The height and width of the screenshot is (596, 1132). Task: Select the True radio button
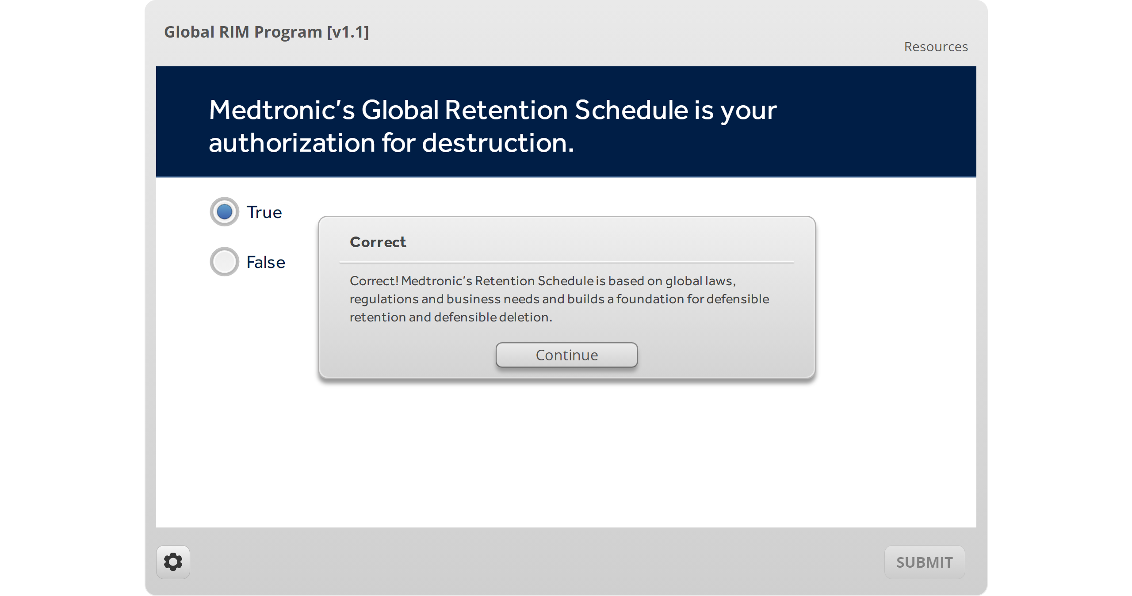[x=225, y=212]
